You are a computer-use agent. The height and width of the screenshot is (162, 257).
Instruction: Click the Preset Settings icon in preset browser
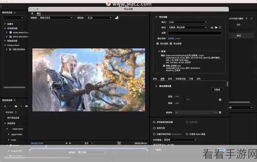click(21, 107)
